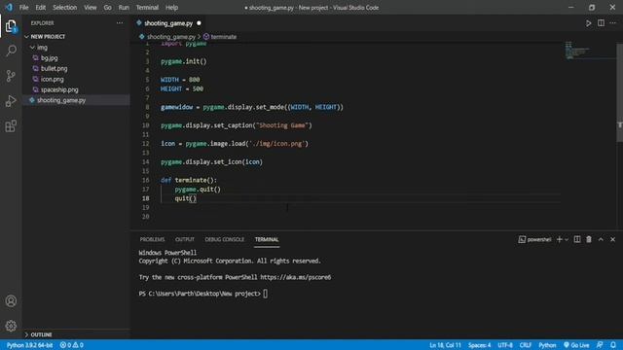Open icon.png in the explorer

click(x=52, y=80)
